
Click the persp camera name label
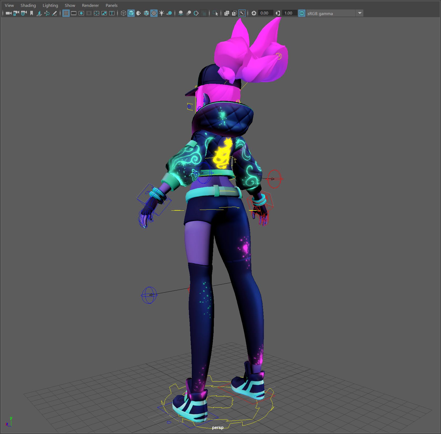(218, 427)
